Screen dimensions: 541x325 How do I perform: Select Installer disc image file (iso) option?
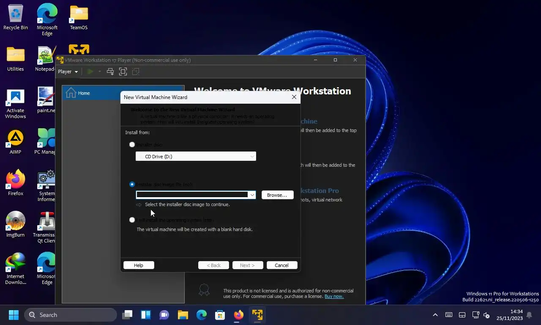click(x=132, y=185)
